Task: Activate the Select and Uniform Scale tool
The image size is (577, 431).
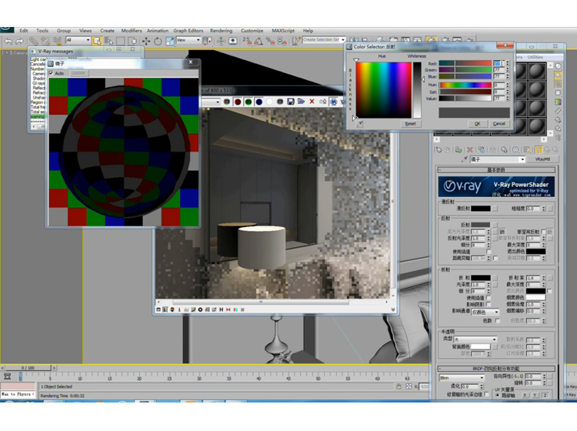Action: [x=170, y=41]
